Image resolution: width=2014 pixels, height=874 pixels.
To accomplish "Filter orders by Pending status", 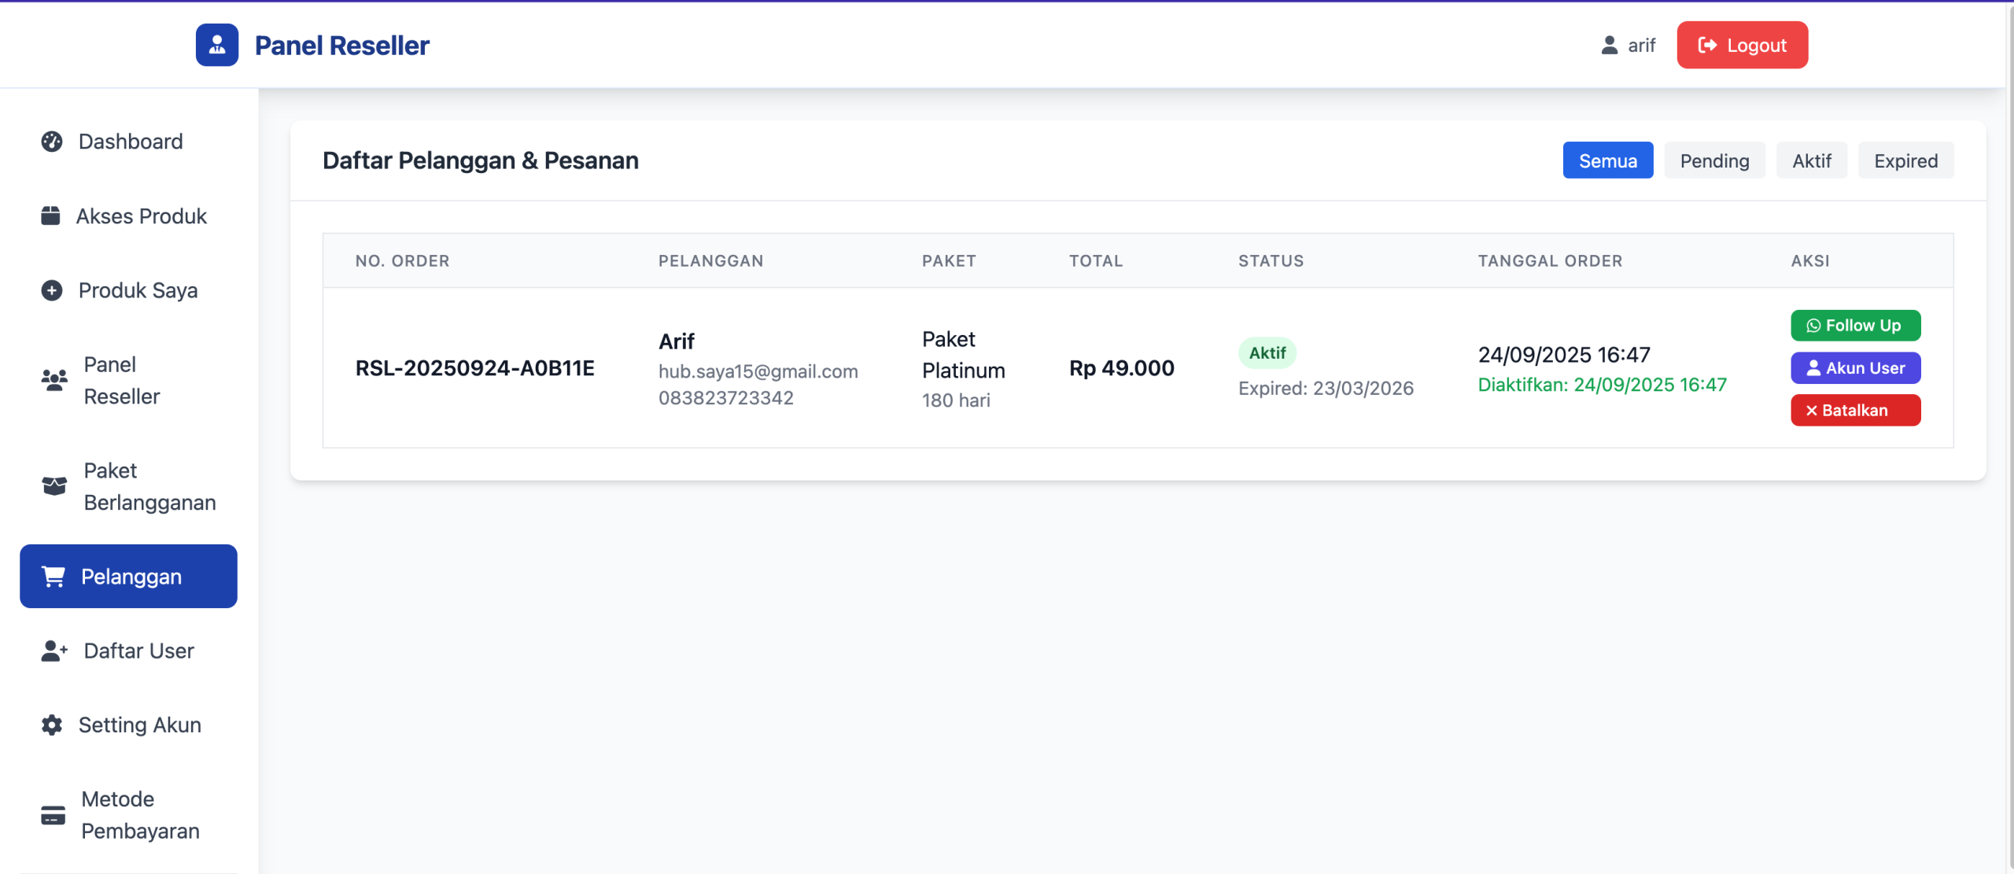I will coord(1714,160).
